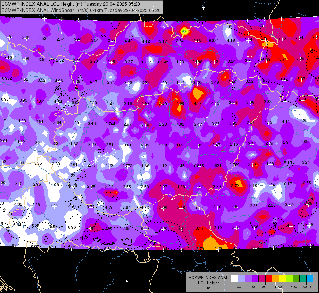Select the dark green legend swatch
The image size is (319, 293).
point(296,279)
